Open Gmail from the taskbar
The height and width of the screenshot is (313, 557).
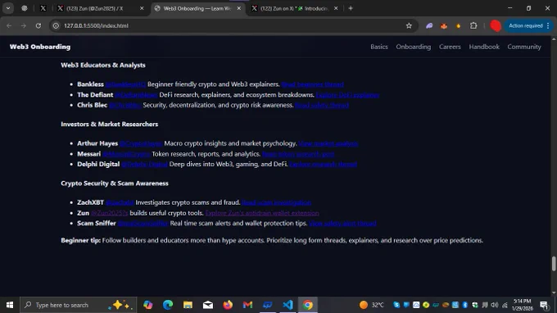(247, 305)
